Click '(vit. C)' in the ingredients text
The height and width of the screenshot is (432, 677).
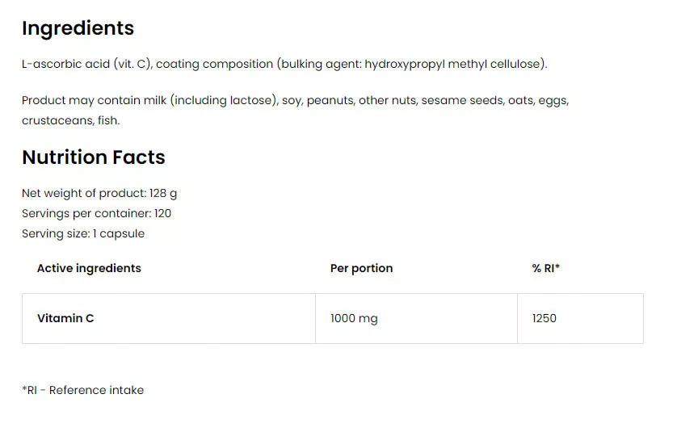pyautogui.click(x=132, y=64)
